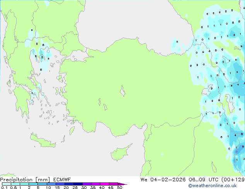This screenshot has width=245, height=189.
Task: Click the island of Crete on the map
Action: tap(43, 140)
